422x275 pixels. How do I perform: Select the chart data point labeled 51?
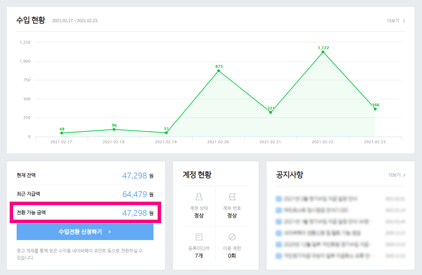tap(166, 133)
